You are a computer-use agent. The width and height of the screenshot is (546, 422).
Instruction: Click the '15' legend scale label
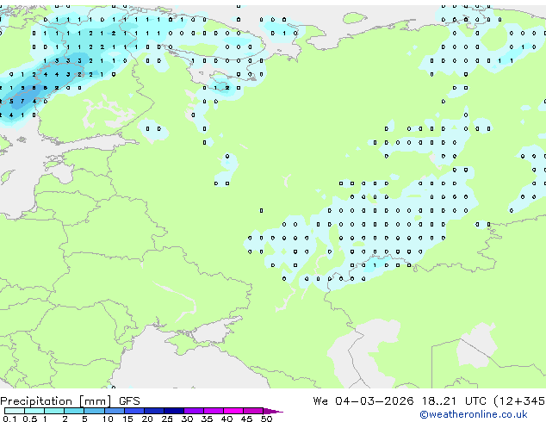click(x=127, y=419)
